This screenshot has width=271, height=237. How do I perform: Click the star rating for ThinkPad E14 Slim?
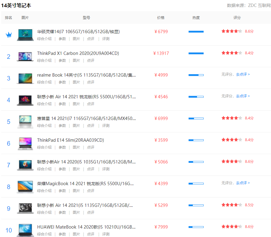click(x=232, y=140)
